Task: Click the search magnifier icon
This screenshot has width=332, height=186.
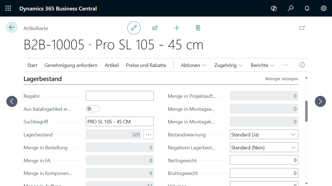Action: point(290,8)
